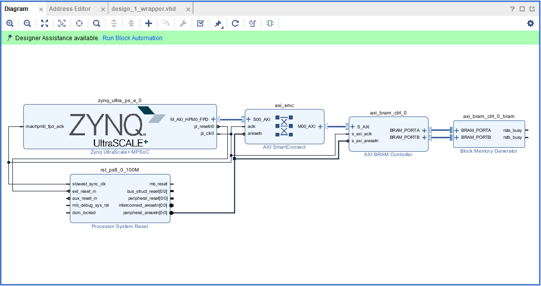Expand the M_AXI_HPM0_FPD interface port

coord(213,119)
